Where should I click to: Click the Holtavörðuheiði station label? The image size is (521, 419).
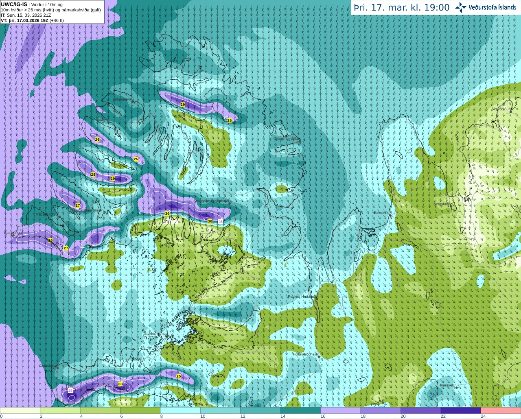tap(305, 354)
